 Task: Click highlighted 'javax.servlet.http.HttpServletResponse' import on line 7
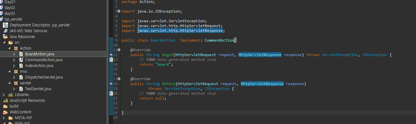180,31
